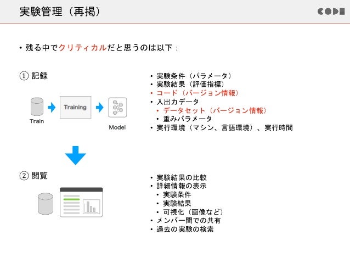This screenshot has height=263, width=350.
Task: Click the blue arrow between Train and Training
Action: pos(52,107)
